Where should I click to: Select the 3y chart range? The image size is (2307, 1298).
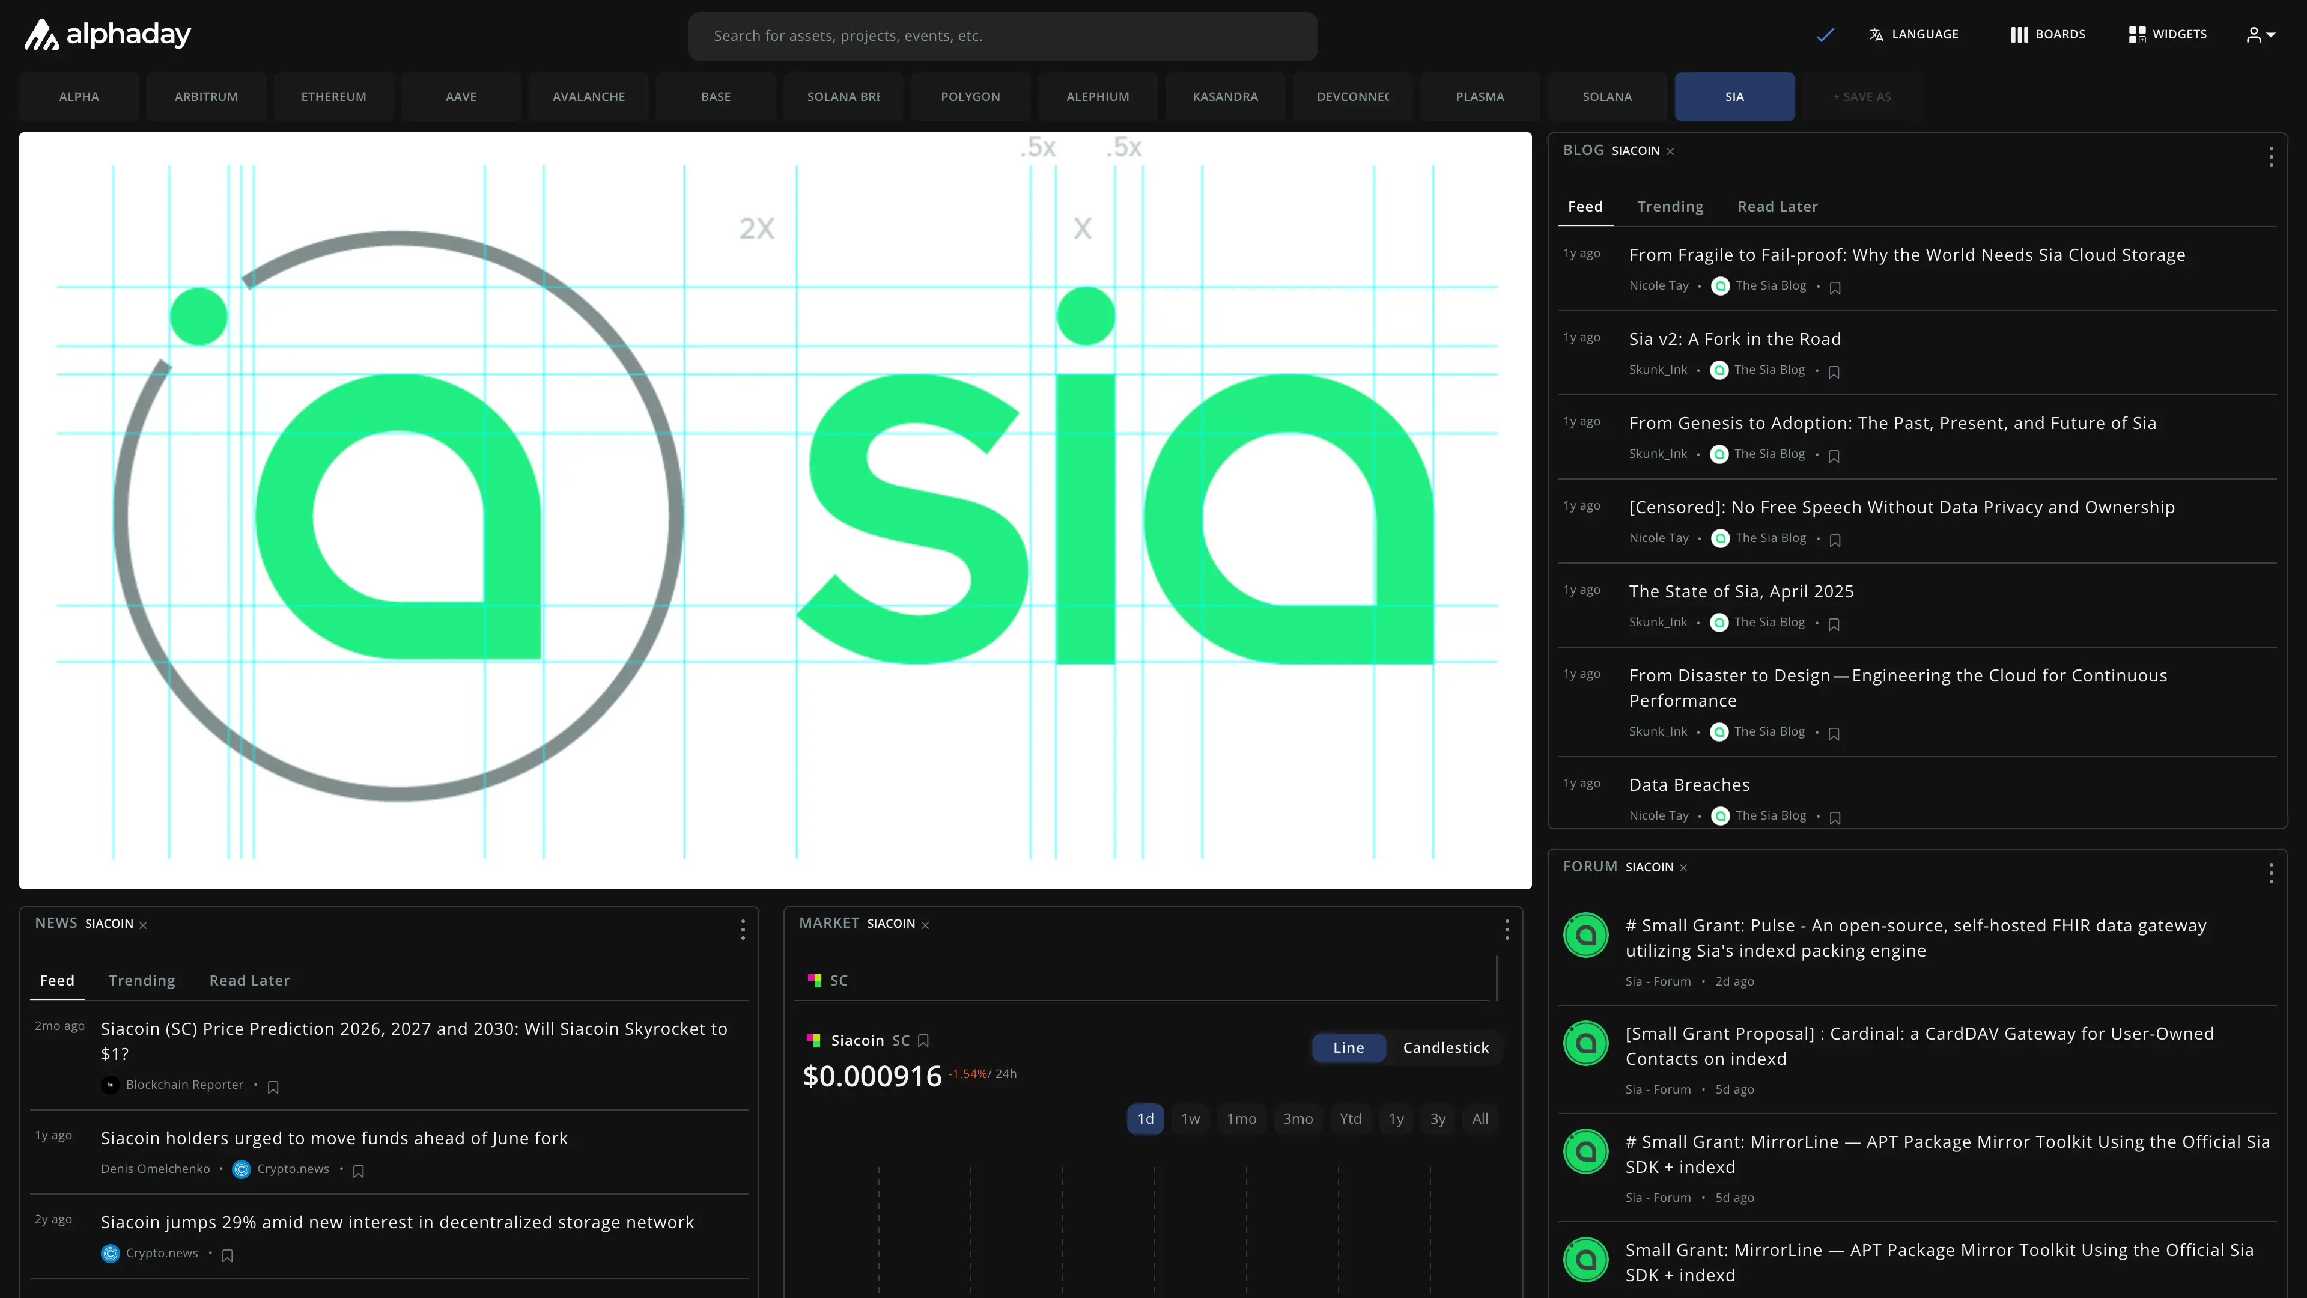coord(1438,1119)
